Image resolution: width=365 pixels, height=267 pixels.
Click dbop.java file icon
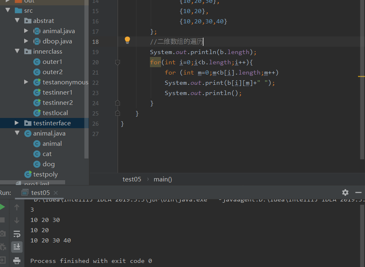(37, 41)
